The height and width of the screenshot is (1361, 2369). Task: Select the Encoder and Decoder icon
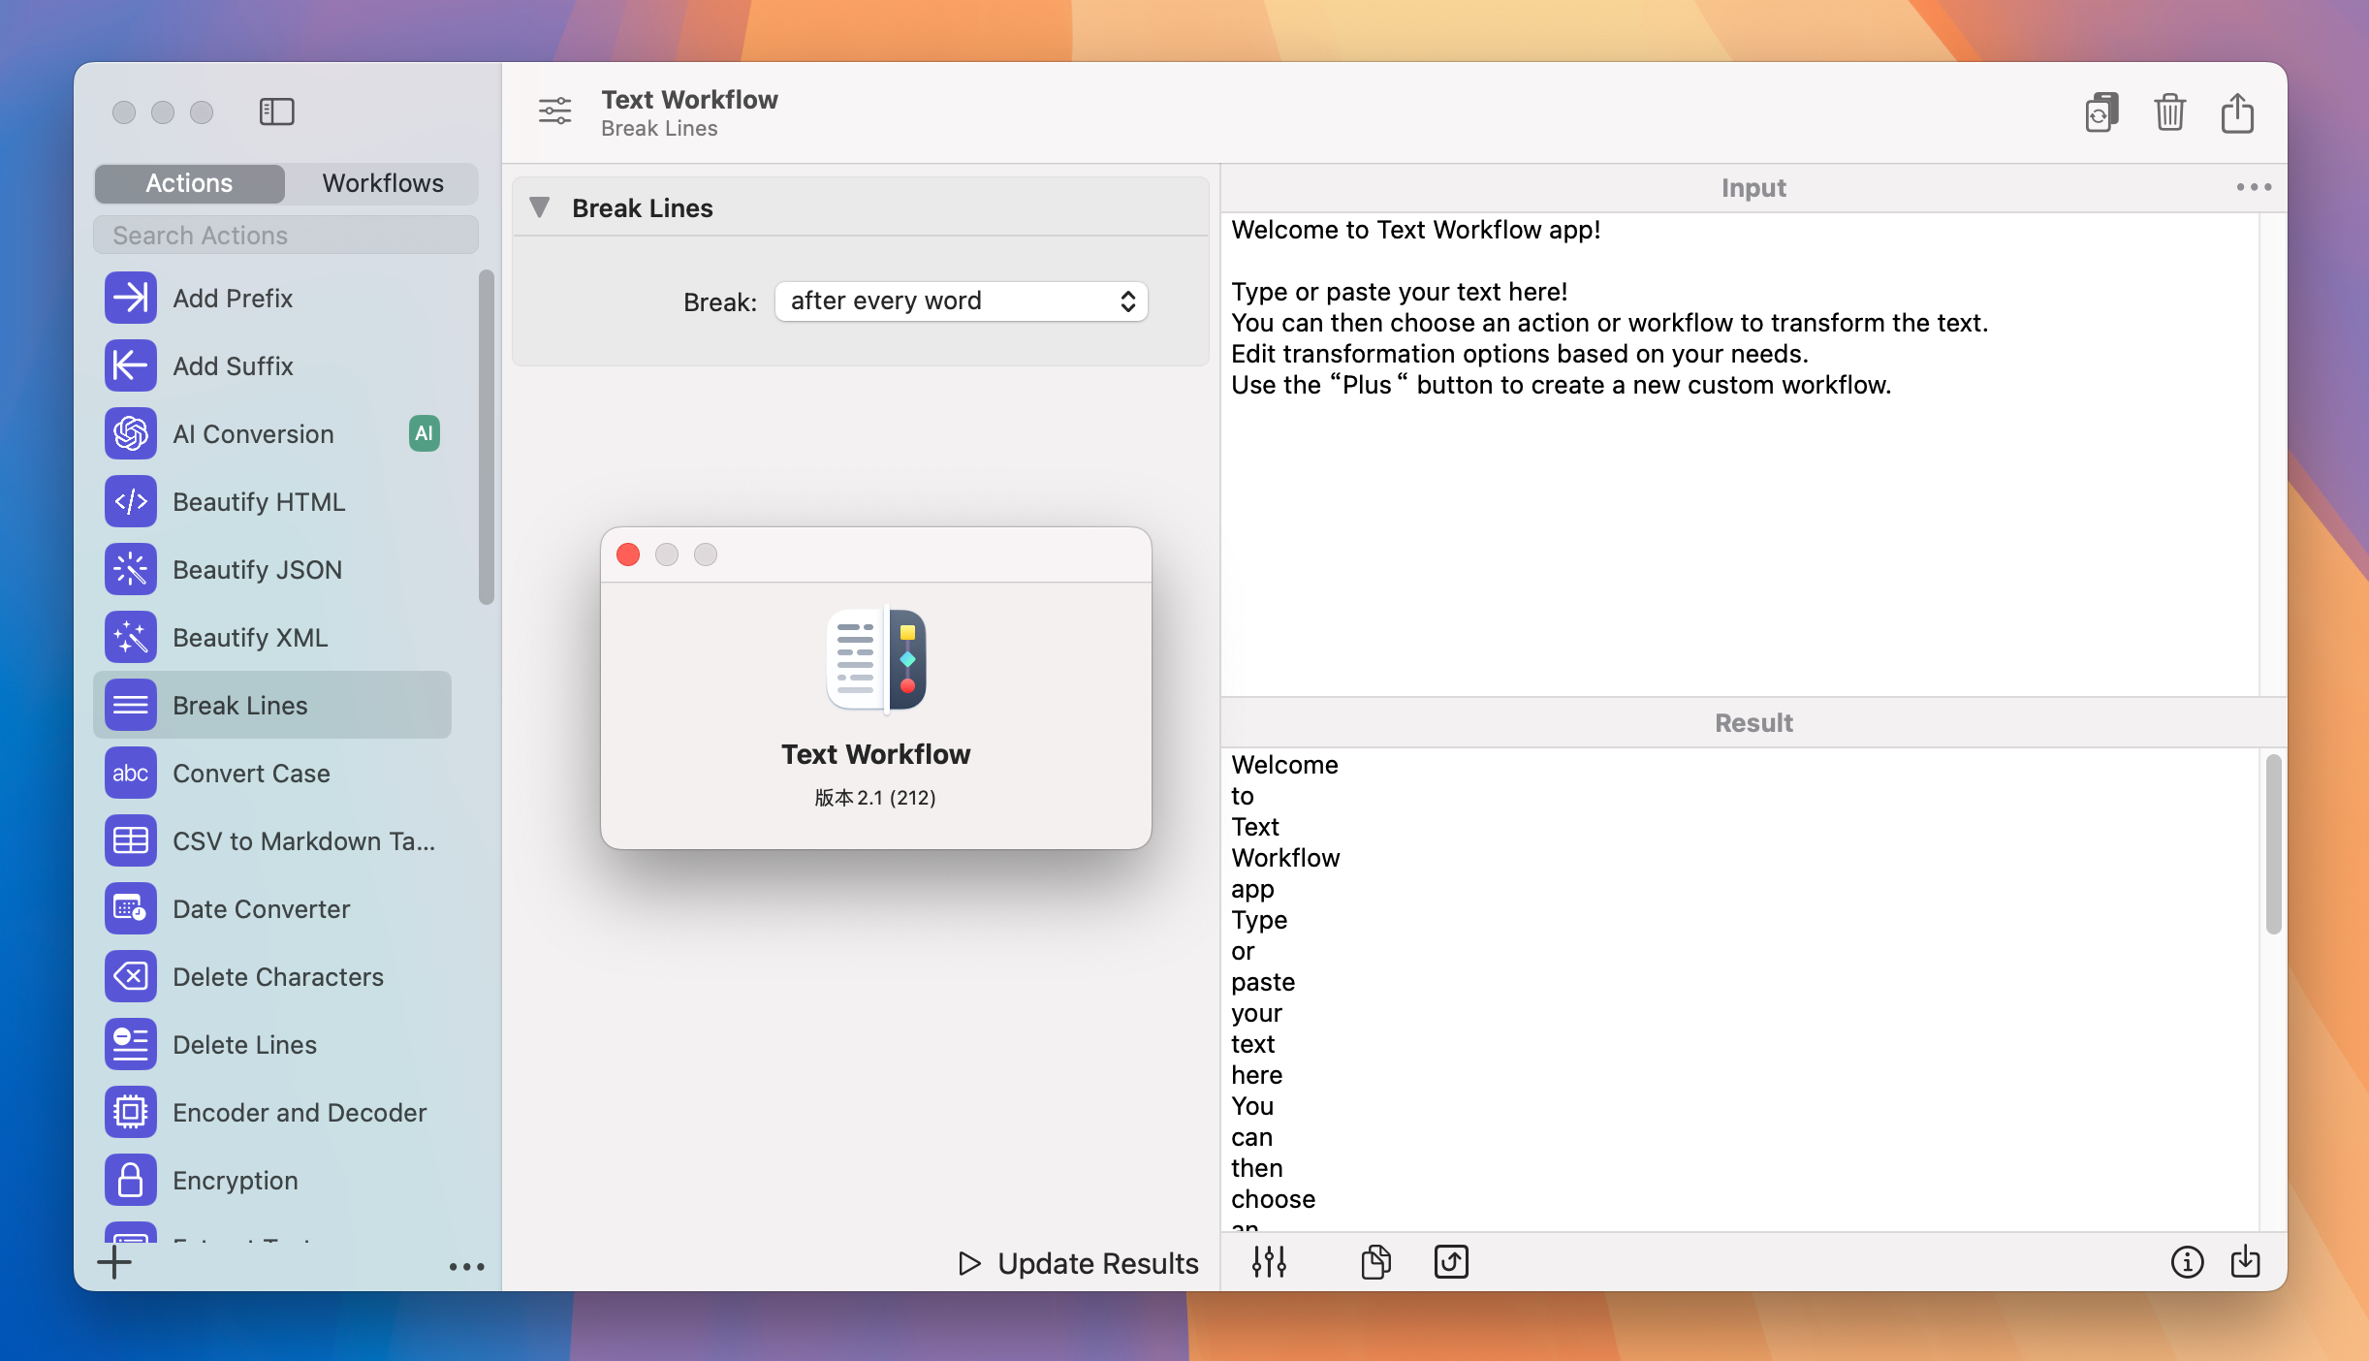coord(132,1112)
